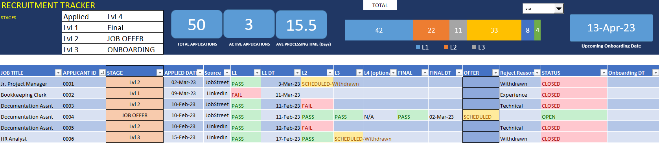Image resolution: width=659 pixels, height=143 pixels.
Task: Select the N/A cell in L4 column
Action: click(x=380, y=115)
